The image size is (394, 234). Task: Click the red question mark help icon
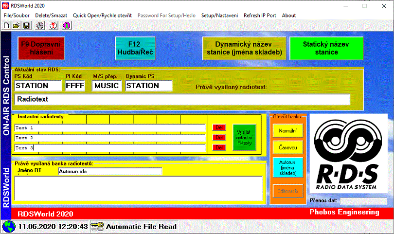53,26
